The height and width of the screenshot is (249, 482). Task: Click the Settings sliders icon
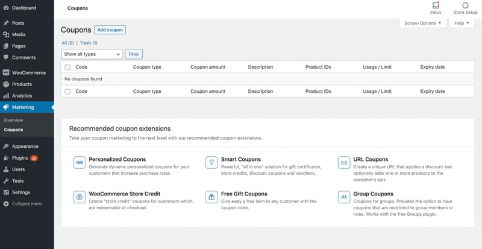tap(6, 192)
